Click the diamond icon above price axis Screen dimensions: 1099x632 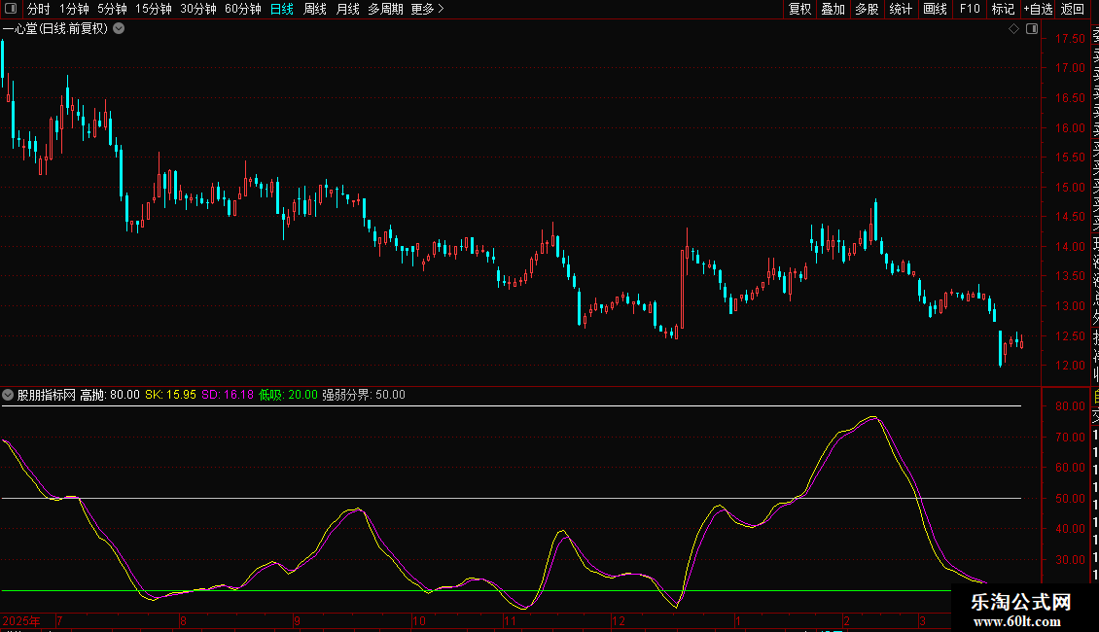pos(1013,29)
